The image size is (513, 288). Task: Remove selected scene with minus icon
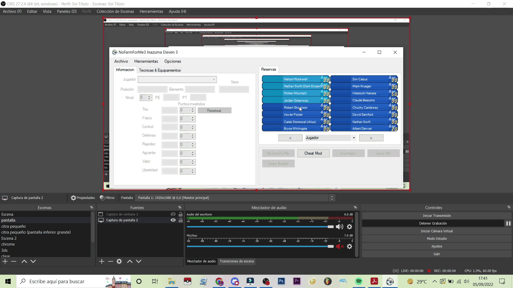click(14, 261)
